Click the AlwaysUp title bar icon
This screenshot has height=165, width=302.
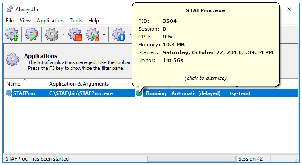pyautogui.click(x=10, y=9)
